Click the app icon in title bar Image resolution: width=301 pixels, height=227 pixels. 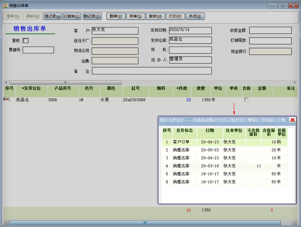[x=5, y=6]
